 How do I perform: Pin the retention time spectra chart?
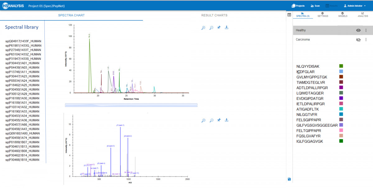tap(219, 27)
